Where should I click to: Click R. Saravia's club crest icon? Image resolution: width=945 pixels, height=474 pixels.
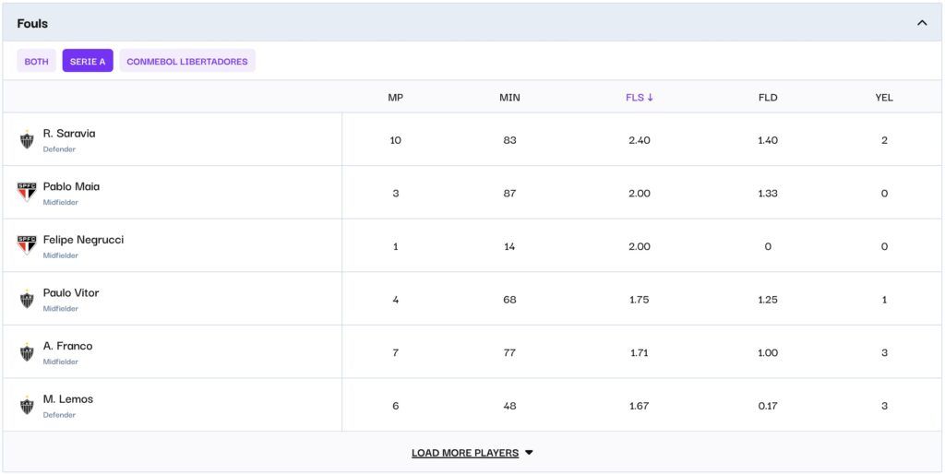point(27,140)
